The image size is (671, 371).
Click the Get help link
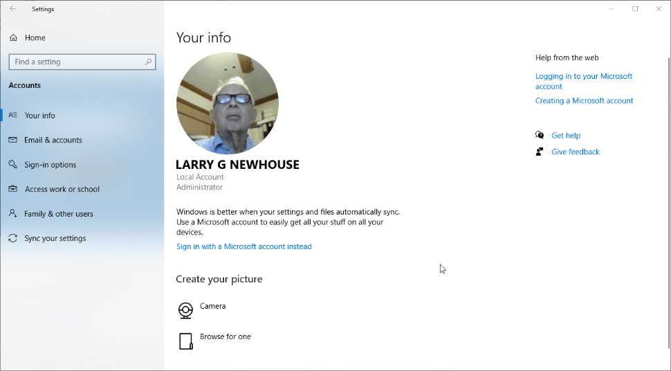(566, 136)
